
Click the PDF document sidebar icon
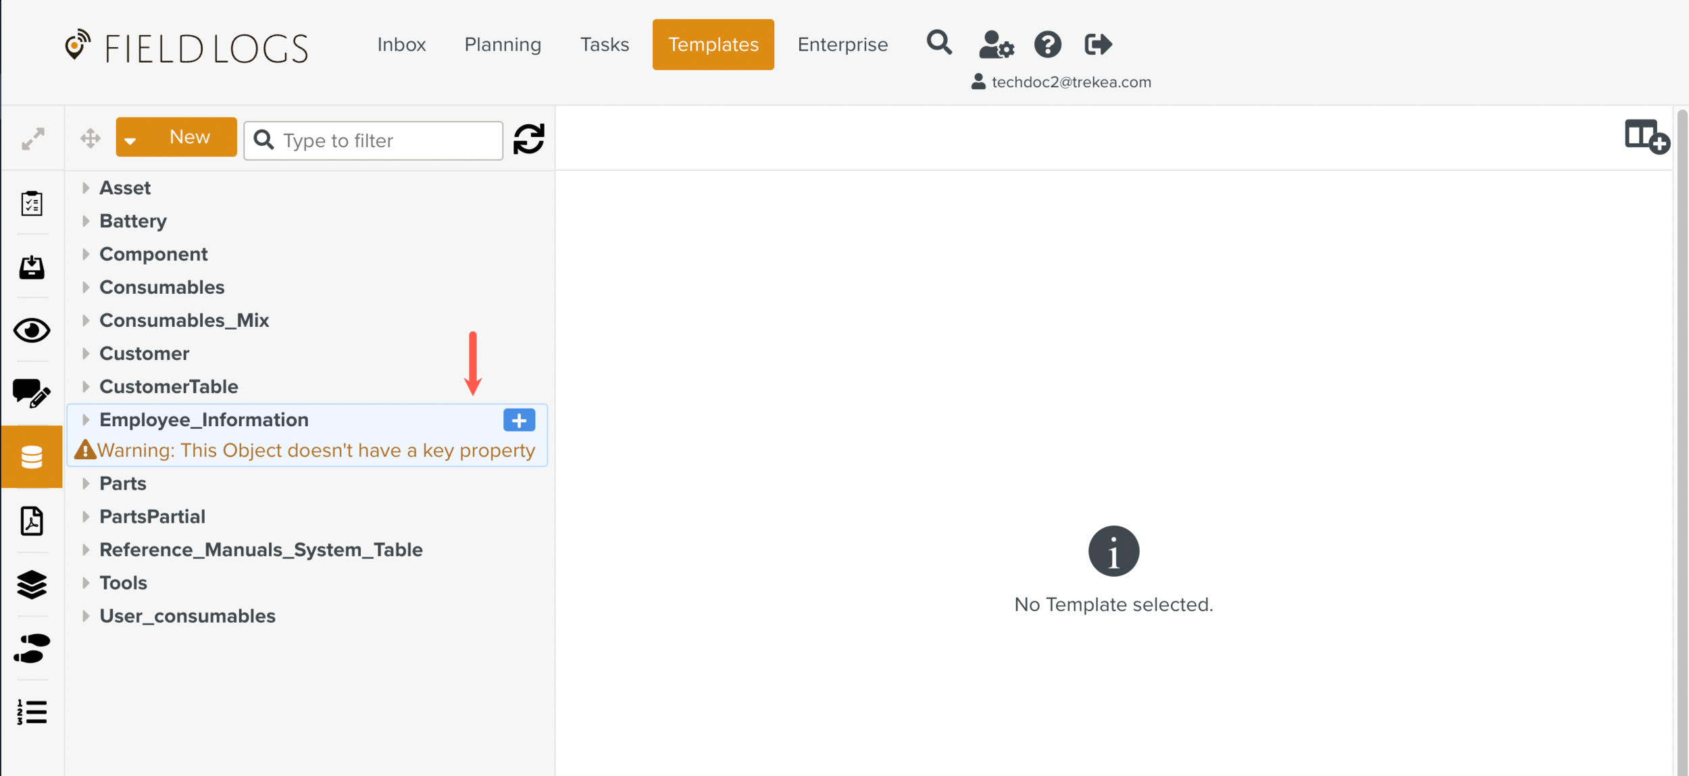click(x=32, y=521)
